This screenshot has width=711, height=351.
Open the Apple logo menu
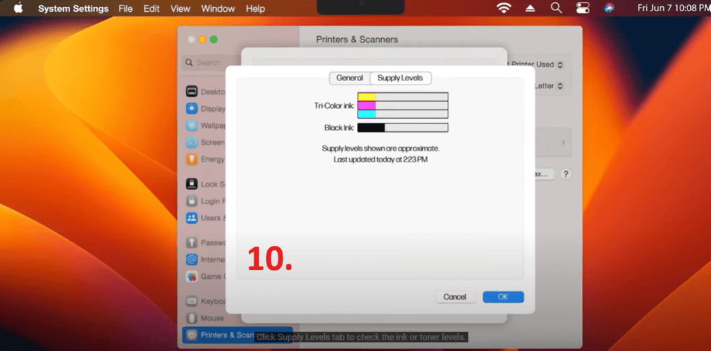(18, 8)
